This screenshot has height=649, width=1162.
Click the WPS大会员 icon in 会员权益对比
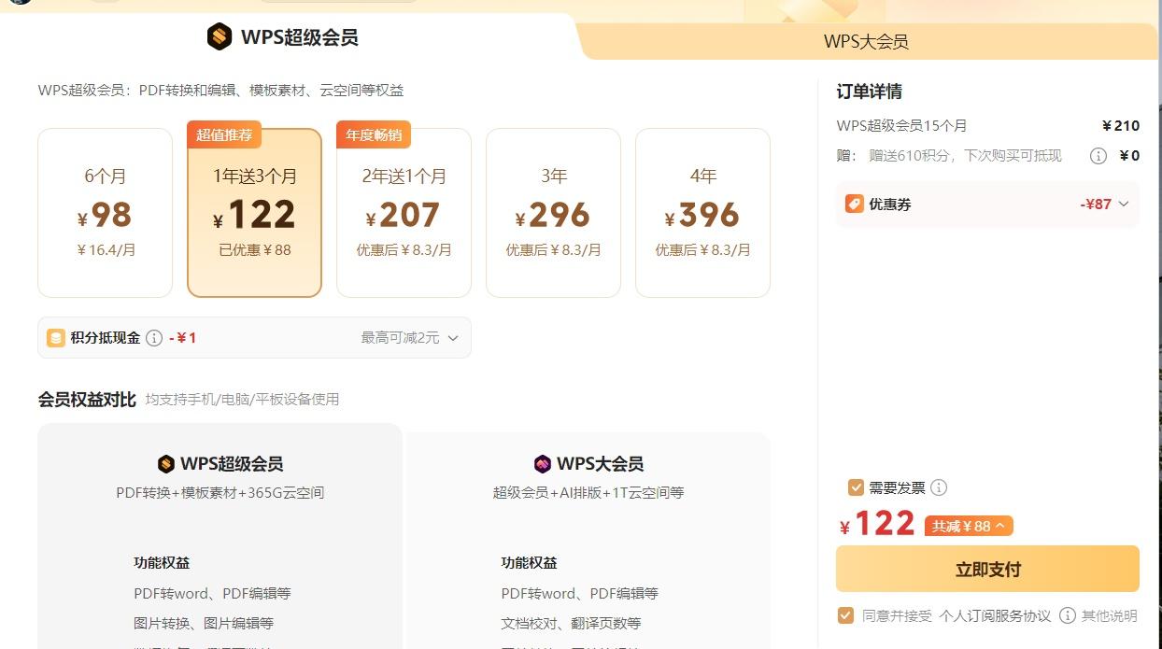(543, 464)
